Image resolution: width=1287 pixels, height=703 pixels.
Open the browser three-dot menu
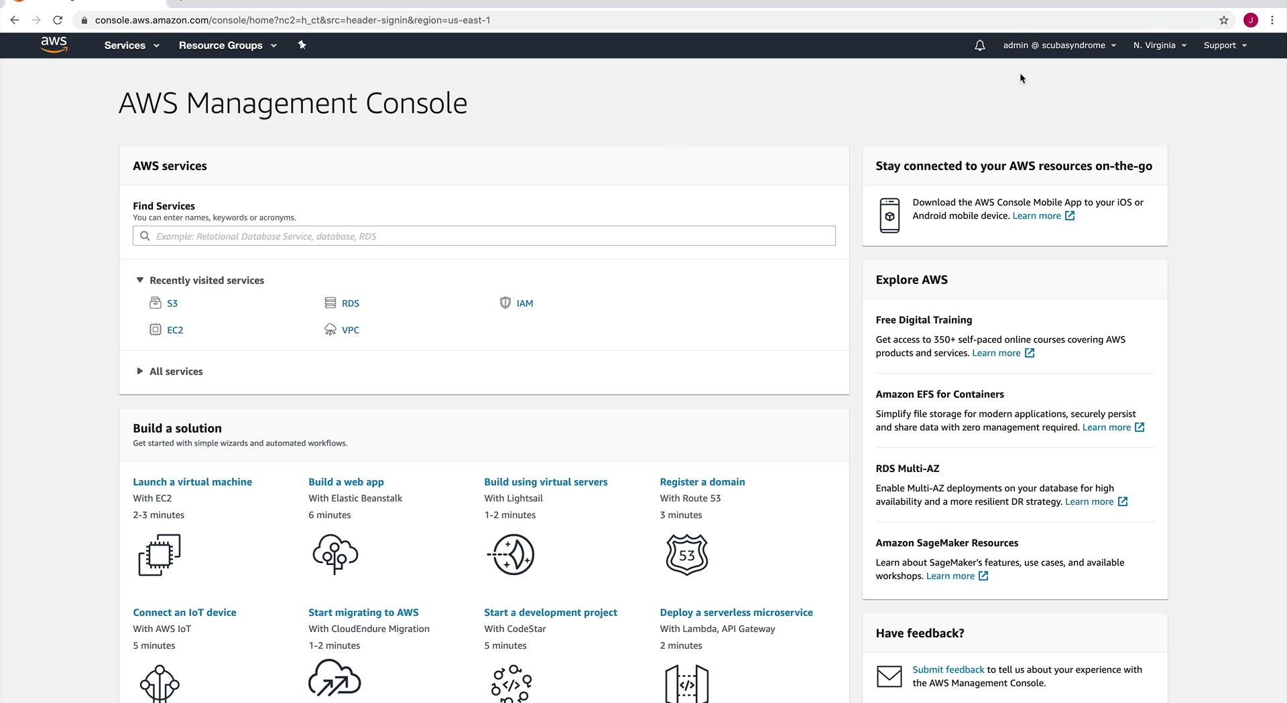(1272, 20)
